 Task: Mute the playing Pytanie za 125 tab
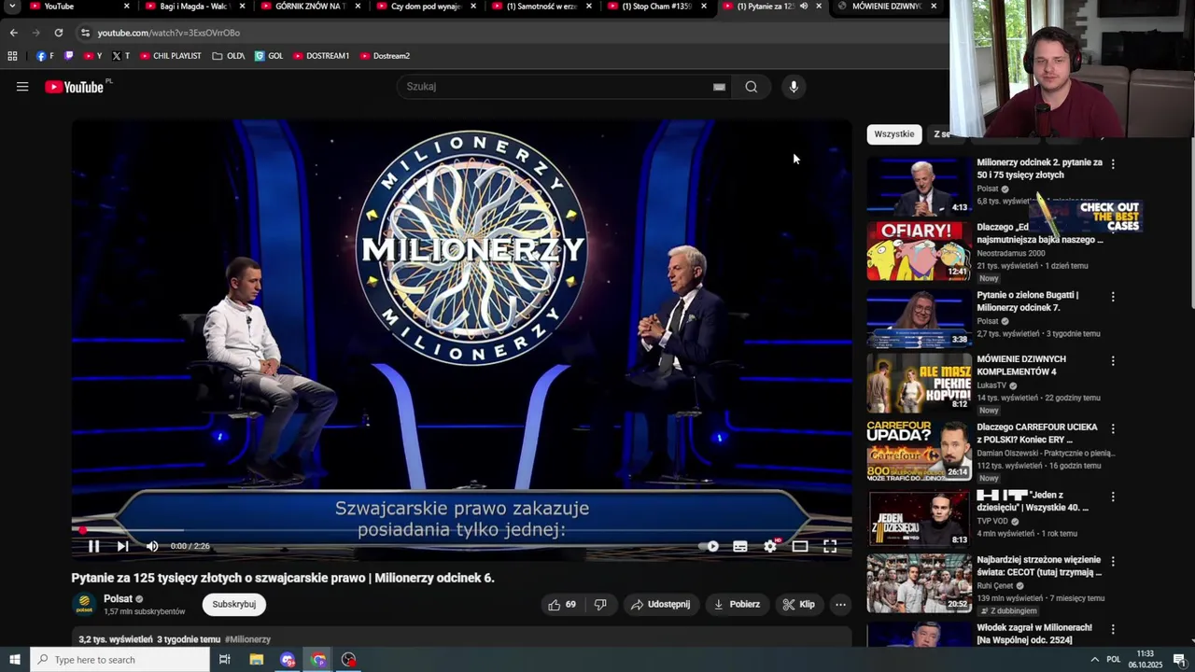tap(804, 7)
